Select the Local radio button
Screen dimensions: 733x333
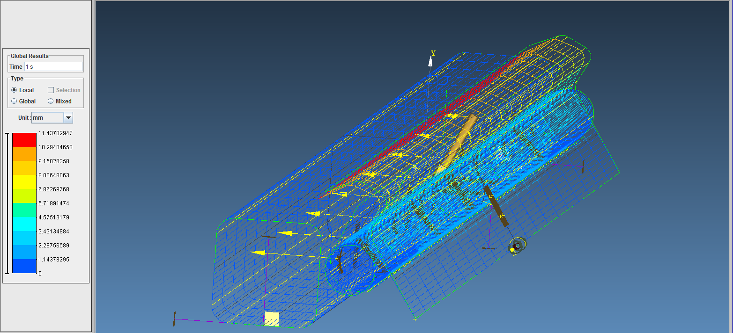click(14, 90)
